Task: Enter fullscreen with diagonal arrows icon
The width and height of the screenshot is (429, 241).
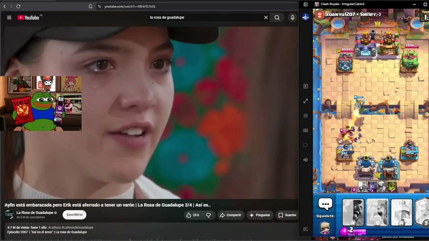Action: pos(306,101)
